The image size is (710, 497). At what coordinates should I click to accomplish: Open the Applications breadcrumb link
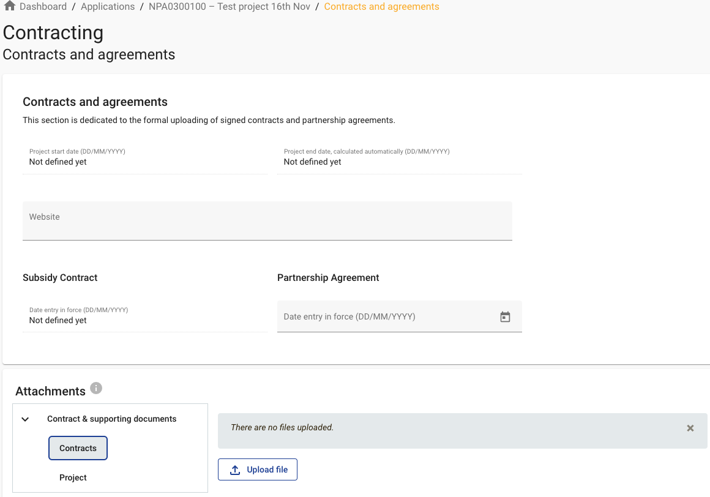(108, 7)
